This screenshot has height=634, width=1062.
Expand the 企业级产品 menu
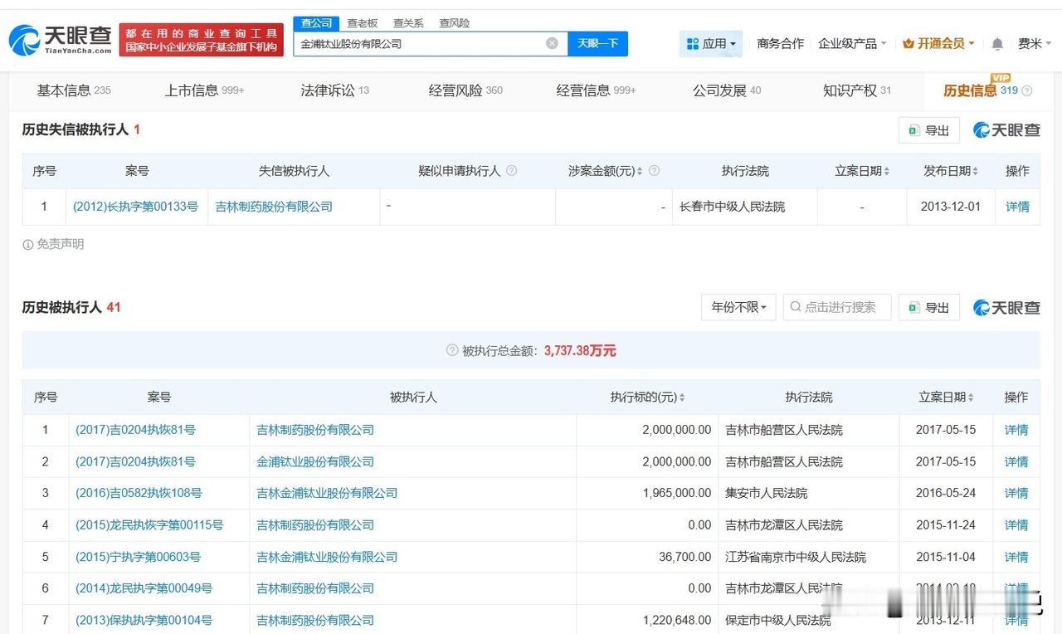click(852, 43)
